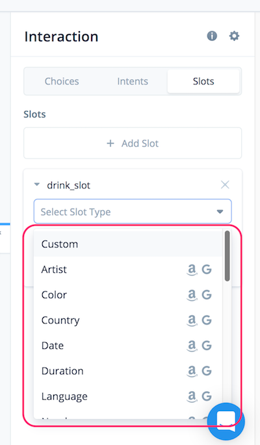Open the blue chat support bubble
This screenshot has height=445, width=260.
226,422
